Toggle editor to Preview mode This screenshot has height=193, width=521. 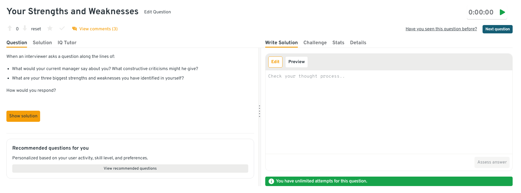tap(296, 62)
